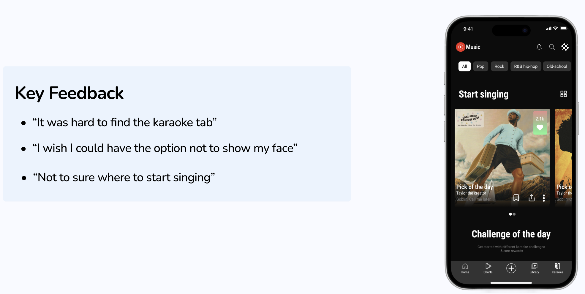This screenshot has width=585, height=294.
Task: Go to the Karaoke tab
Action: pyautogui.click(x=557, y=268)
